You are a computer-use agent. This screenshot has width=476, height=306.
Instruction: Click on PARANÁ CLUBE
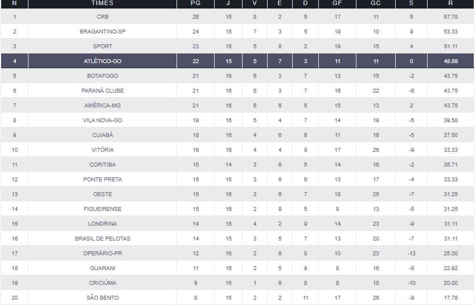pyautogui.click(x=102, y=90)
